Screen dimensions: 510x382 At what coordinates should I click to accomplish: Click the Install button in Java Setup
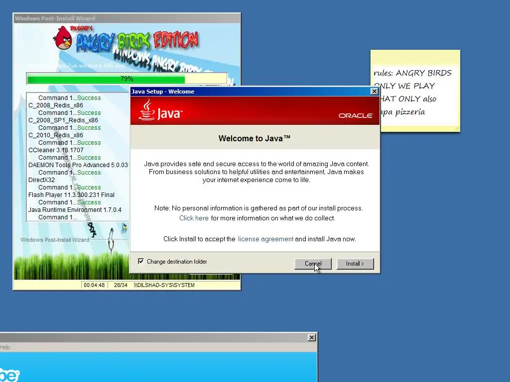pyautogui.click(x=355, y=264)
